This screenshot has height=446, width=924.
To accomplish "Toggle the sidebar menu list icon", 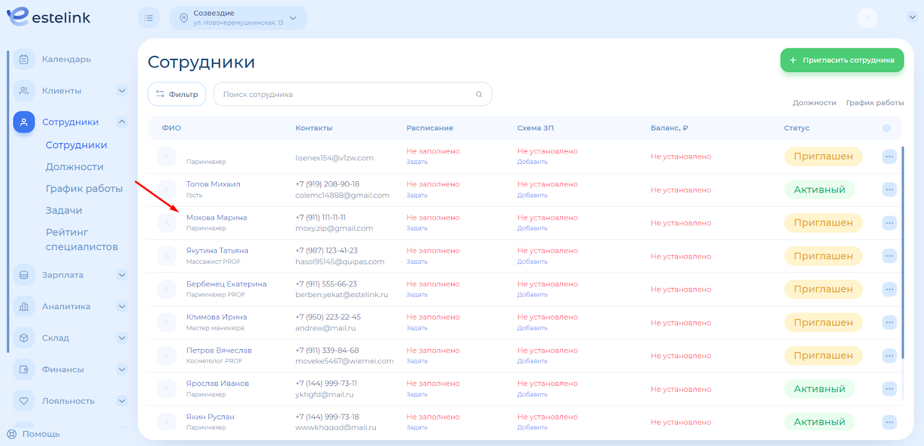I will 148,18.
